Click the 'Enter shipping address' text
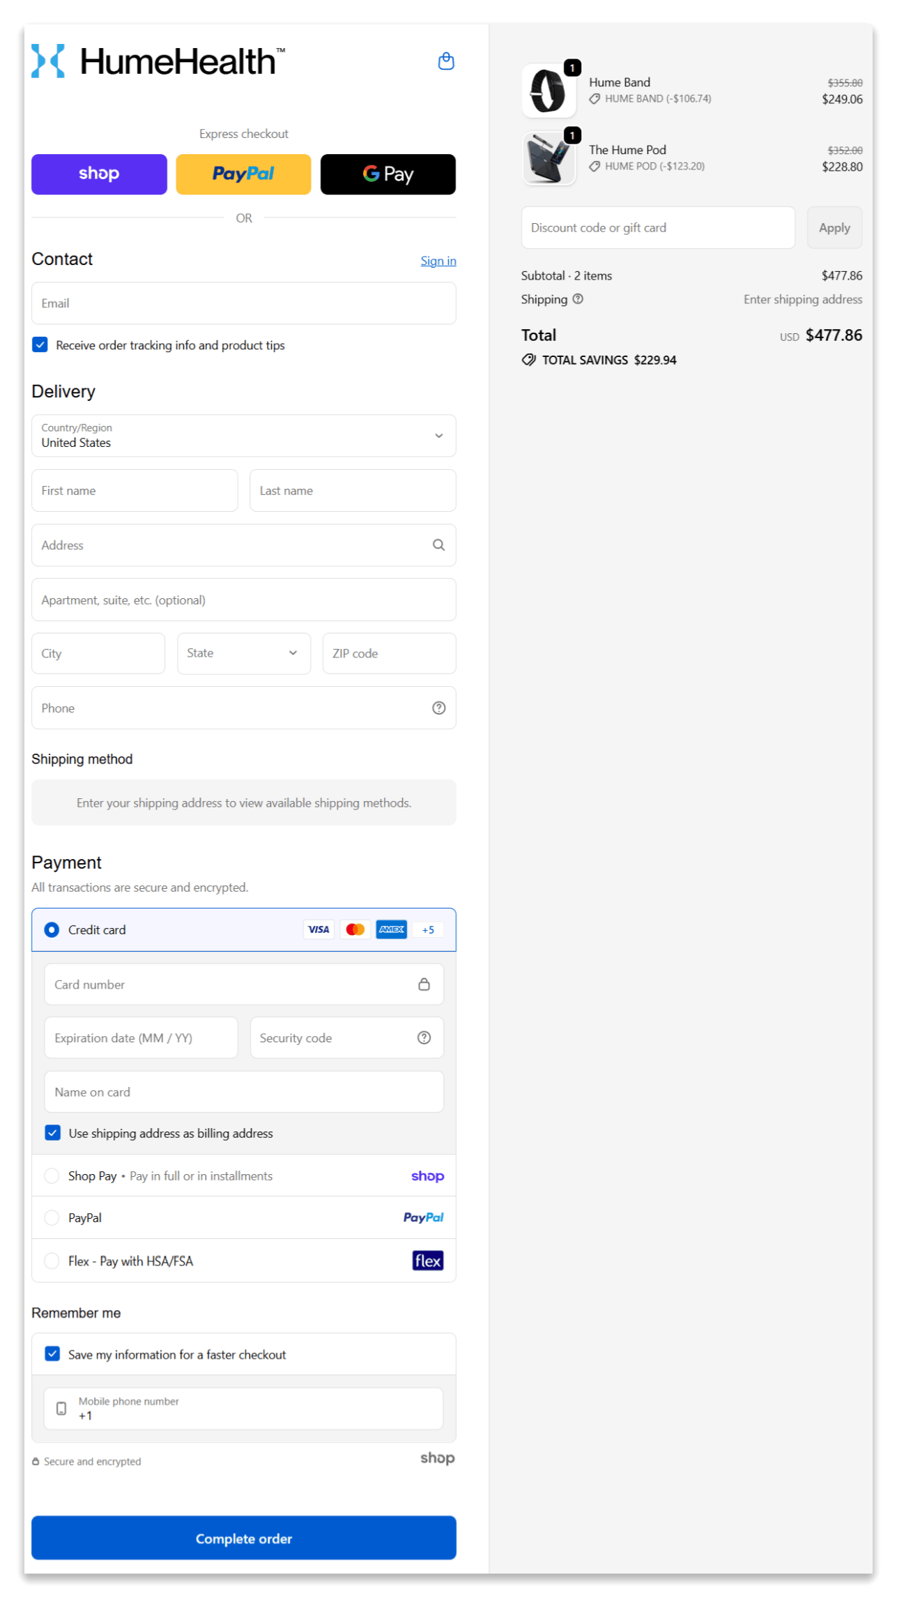This screenshot has width=897, height=1598. pos(803,299)
